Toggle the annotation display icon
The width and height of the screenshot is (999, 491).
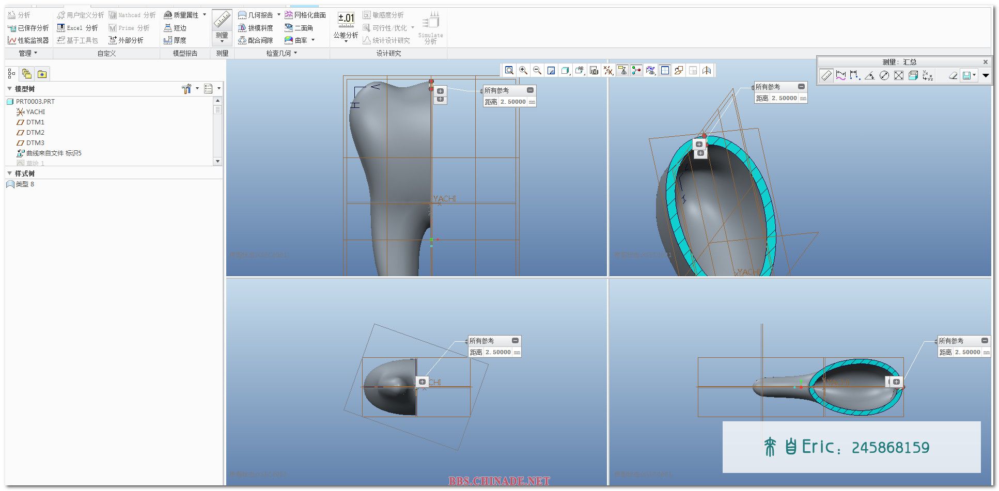(x=622, y=70)
